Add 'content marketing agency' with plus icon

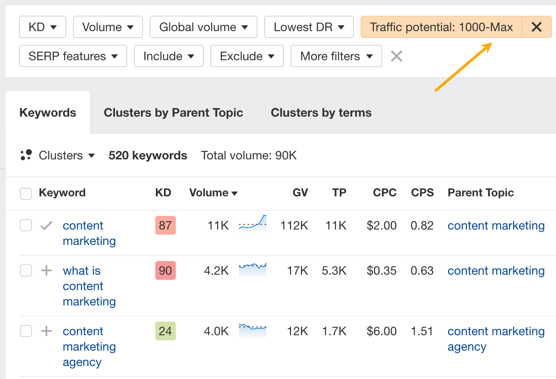click(46, 331)
